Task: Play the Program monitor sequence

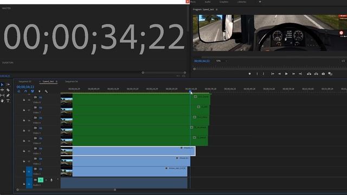Action: [286, 74]
